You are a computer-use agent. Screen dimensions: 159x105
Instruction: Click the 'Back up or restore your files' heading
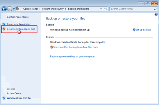point(65,19)
